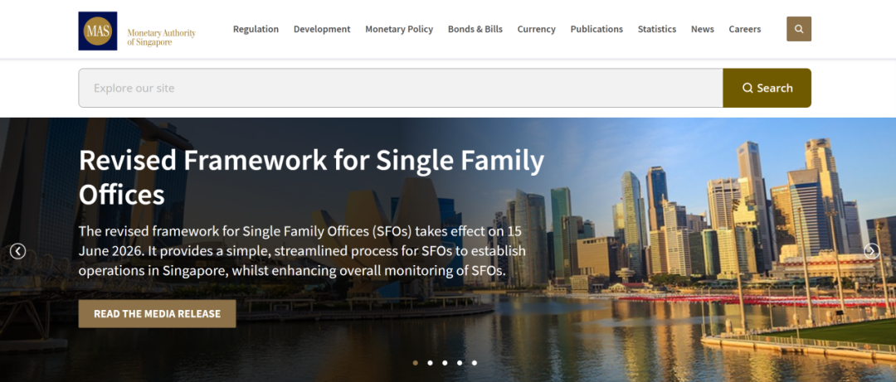Click the Read the Media Release button
The image size is (896, 382).
157,313
